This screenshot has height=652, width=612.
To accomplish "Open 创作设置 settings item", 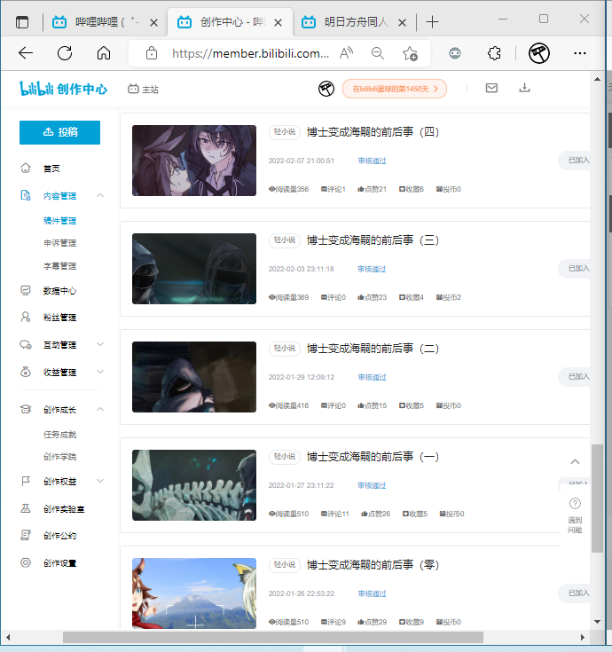I will (x=59, y=562).
